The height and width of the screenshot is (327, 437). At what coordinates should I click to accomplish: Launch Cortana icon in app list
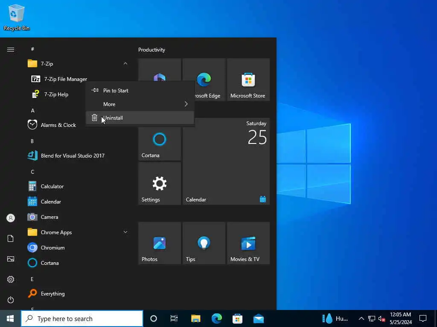click(x=32, y=263)
